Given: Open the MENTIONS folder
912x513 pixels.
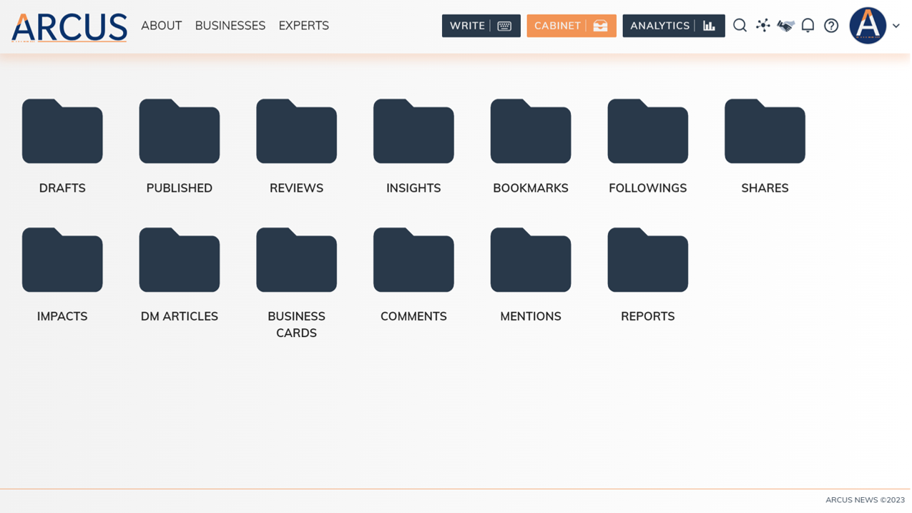Looking at the screenshot, I should [x=530, y=259].
